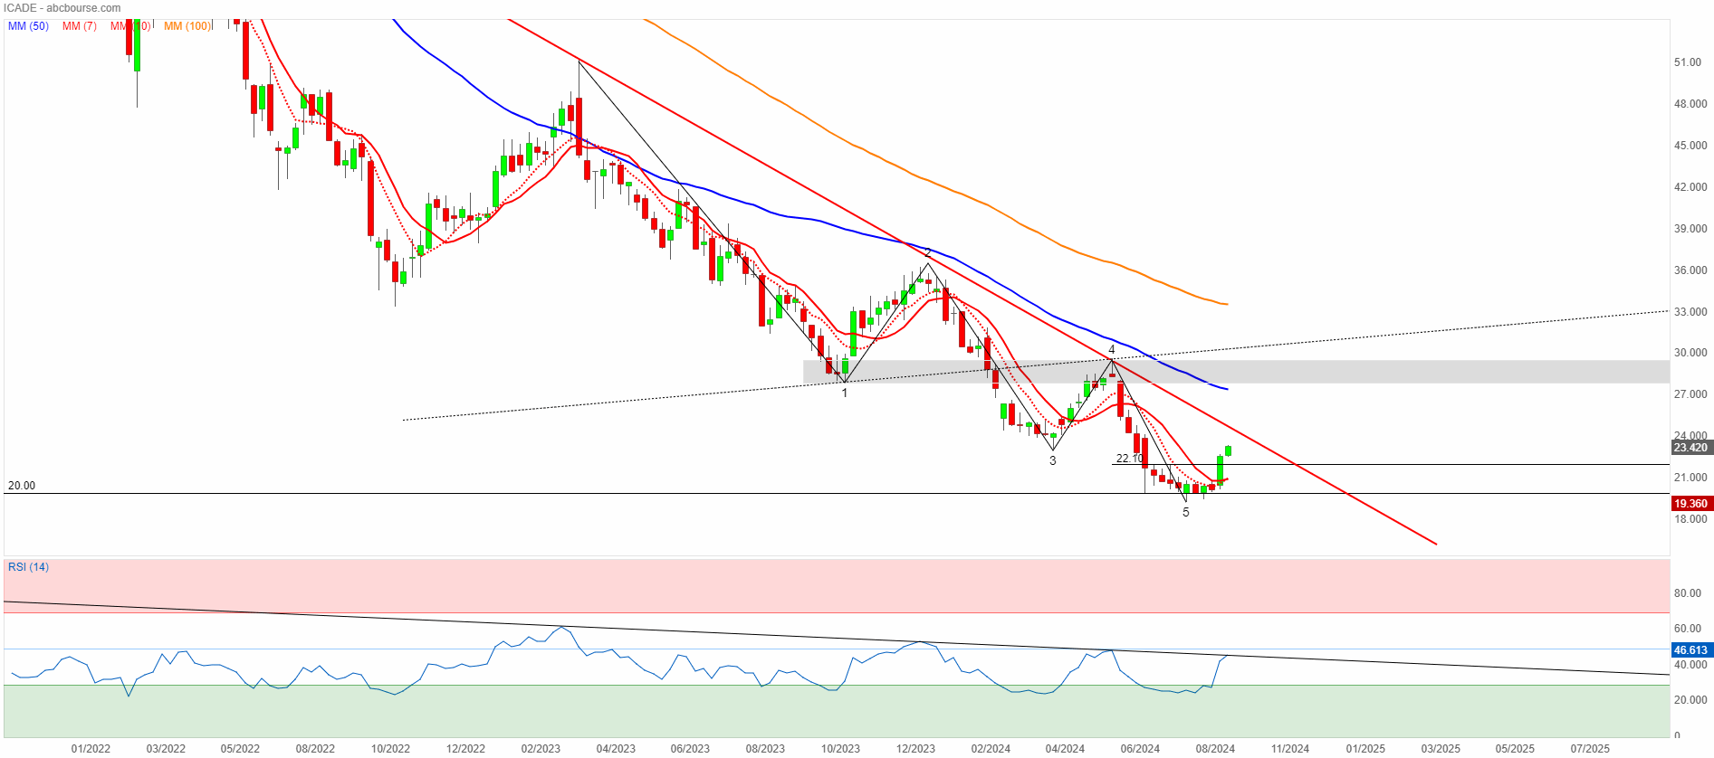Screen dimensions: 1714x758
Task: Select the Elliott wave label 1
Action: click(845, 393)
